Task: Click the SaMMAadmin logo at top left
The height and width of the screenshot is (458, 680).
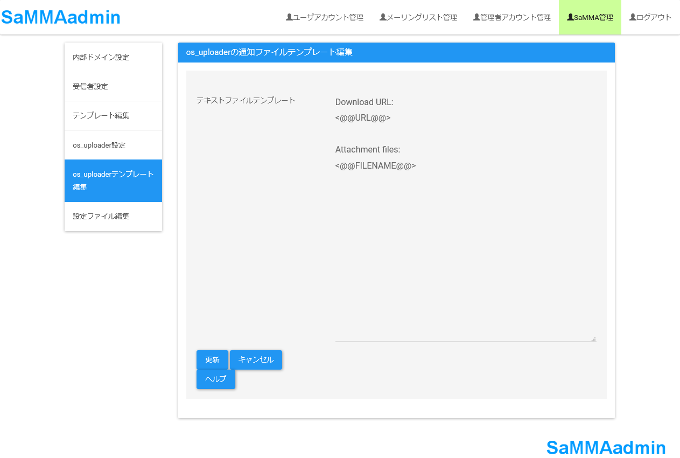Action: click(x=61, y=17)
